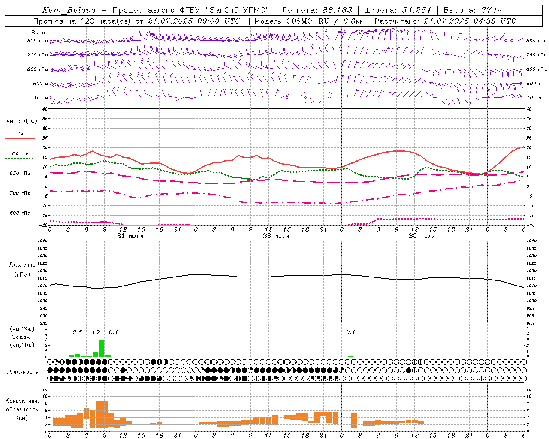The height and width of the screenshot is (439, 549).
Task: Click the station name Kem_Belovo in header
Action: tap(69, 10)
